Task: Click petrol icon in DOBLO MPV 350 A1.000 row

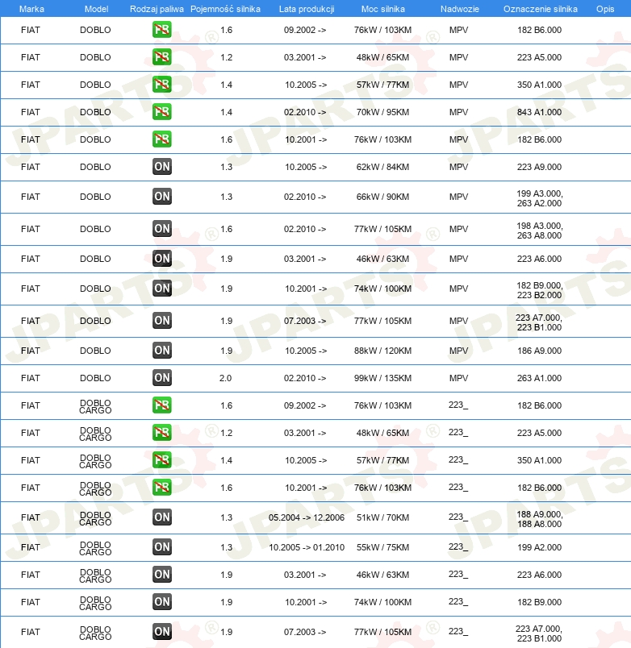Action: coord(161,85)
